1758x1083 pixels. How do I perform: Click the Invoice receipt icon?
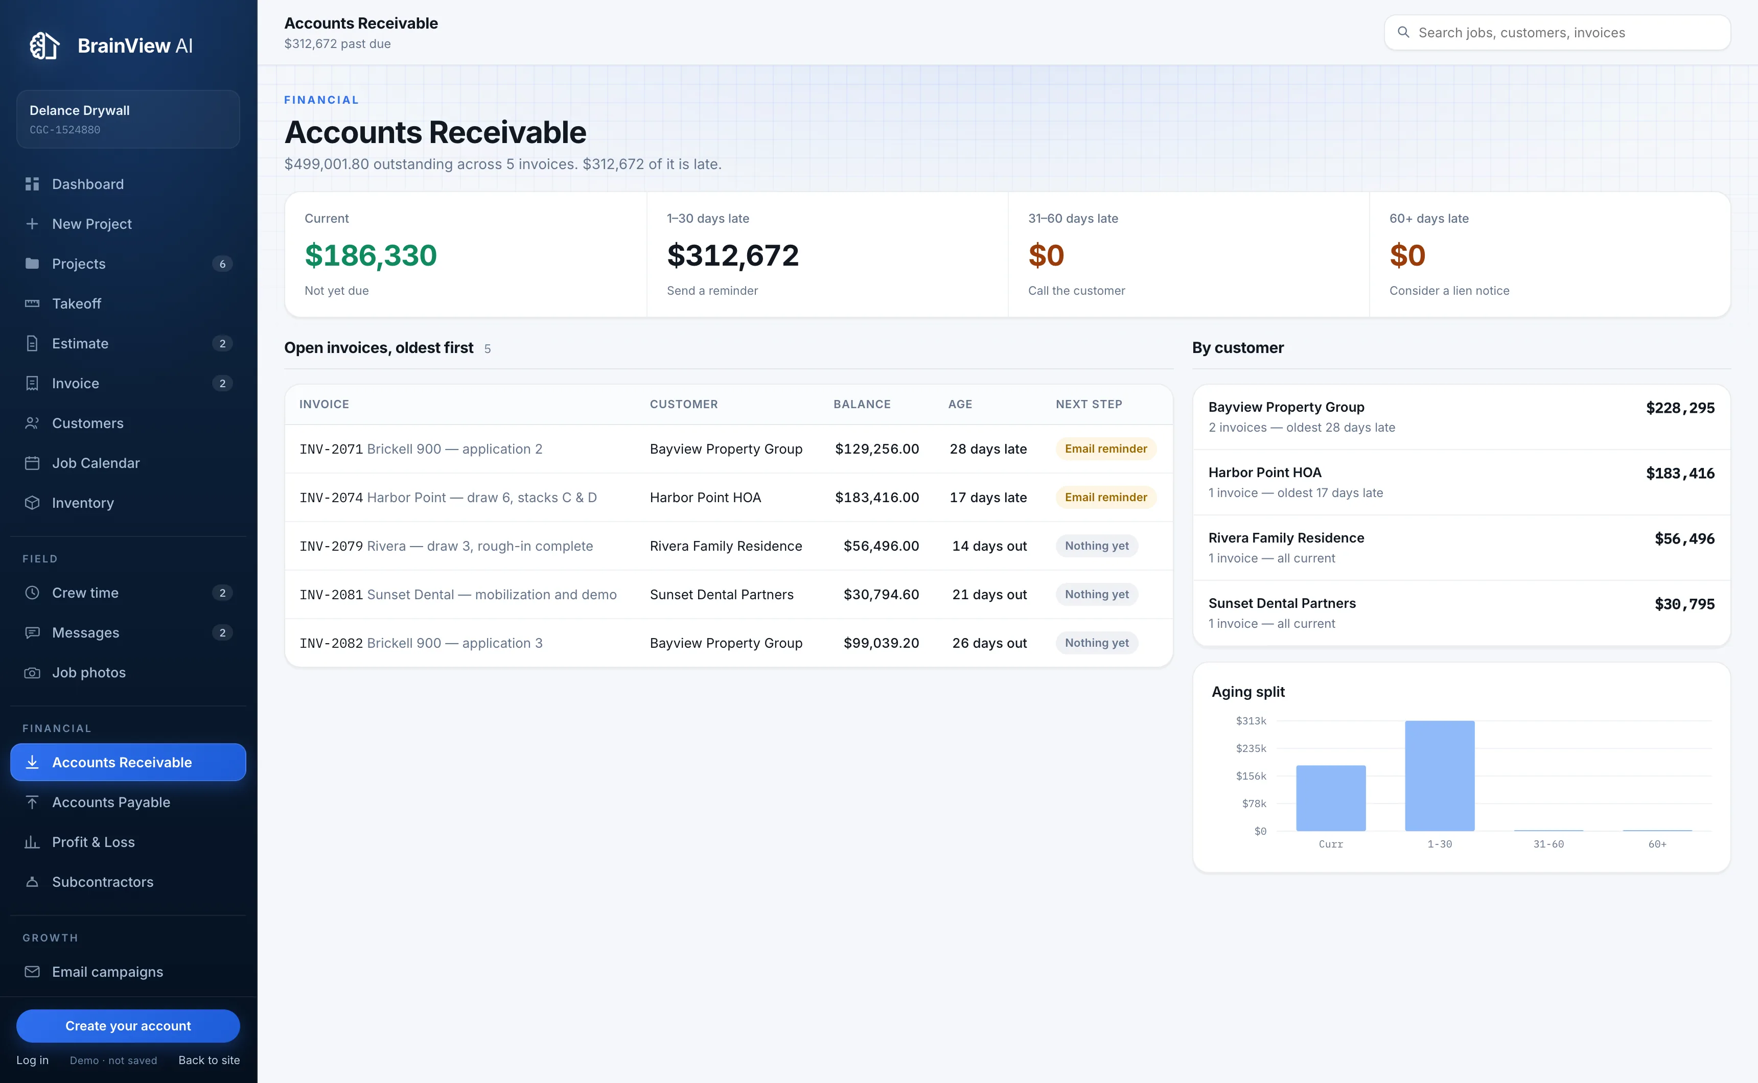tap(32, 383)
